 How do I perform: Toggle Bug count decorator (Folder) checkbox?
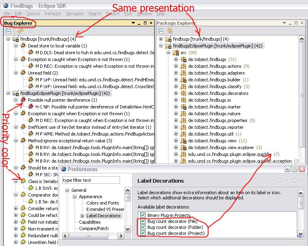coord(143,227)
